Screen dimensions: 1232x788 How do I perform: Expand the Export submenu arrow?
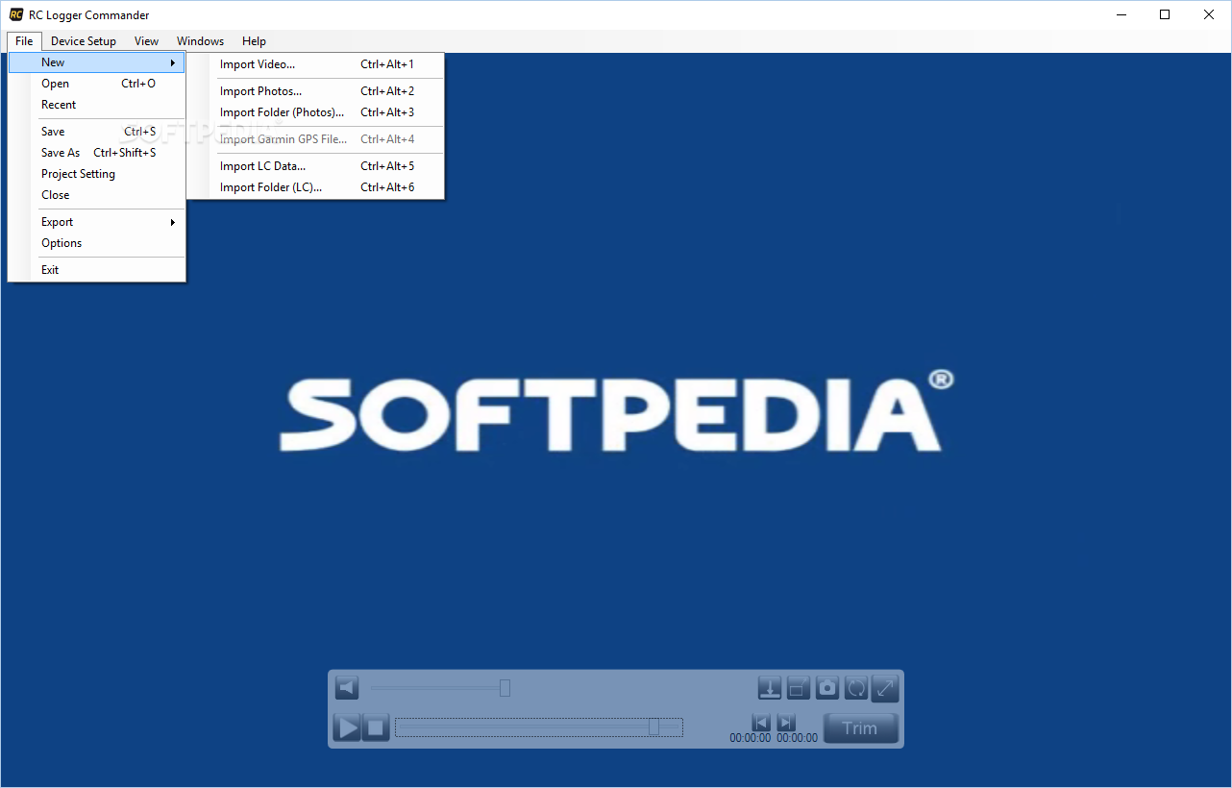pos(173,222)
